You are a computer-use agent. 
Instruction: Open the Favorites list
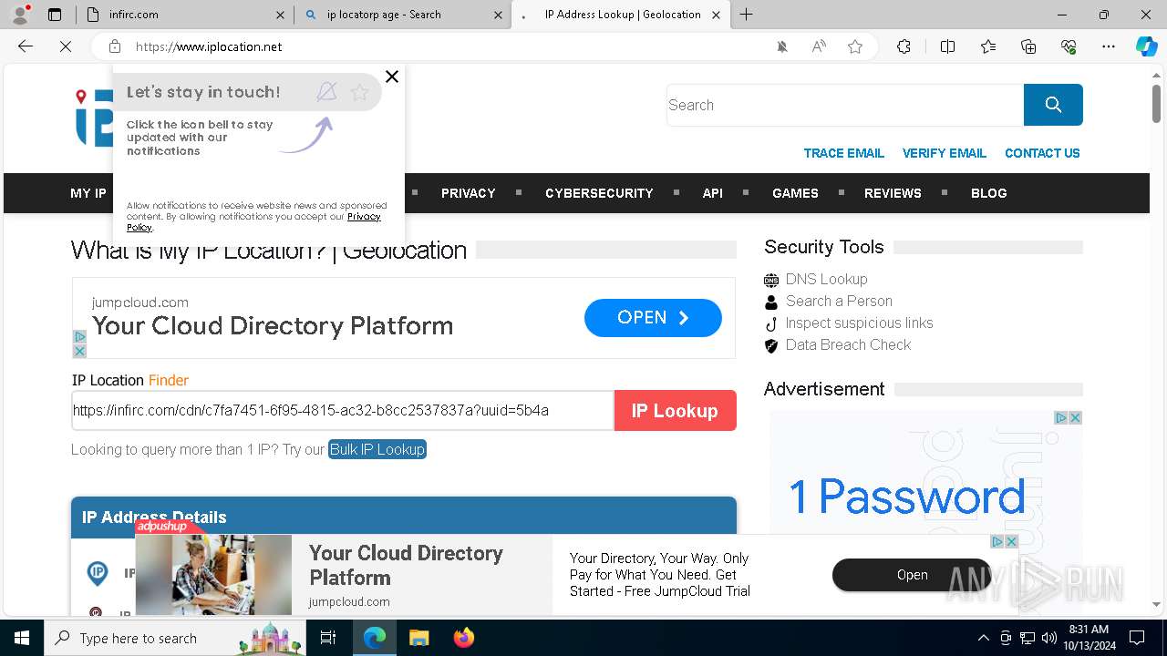click(x=988, y=46)
